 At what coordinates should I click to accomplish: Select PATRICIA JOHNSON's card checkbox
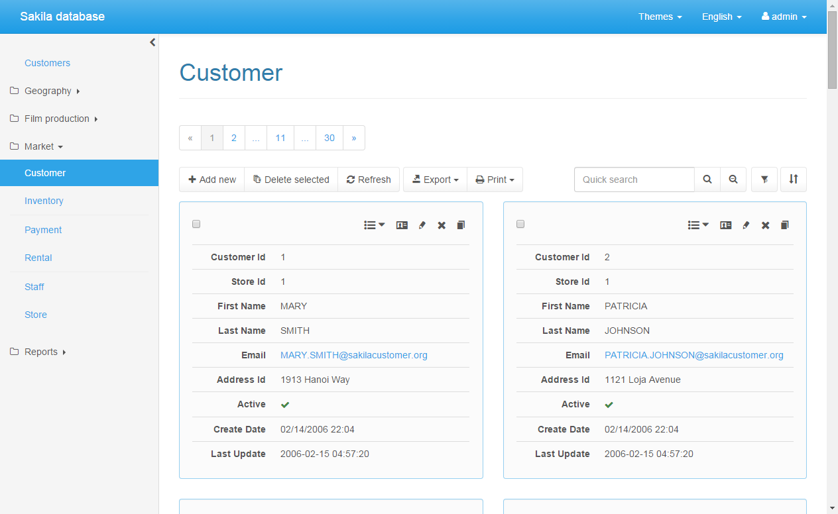click(x=520, y=224)
